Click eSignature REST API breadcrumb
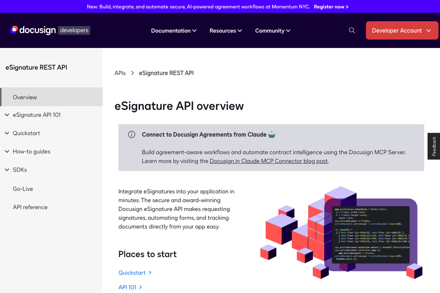 tap(166, 73)
